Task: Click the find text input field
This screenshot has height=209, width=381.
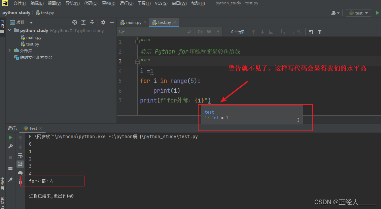Action: click(x=155, y=32)
